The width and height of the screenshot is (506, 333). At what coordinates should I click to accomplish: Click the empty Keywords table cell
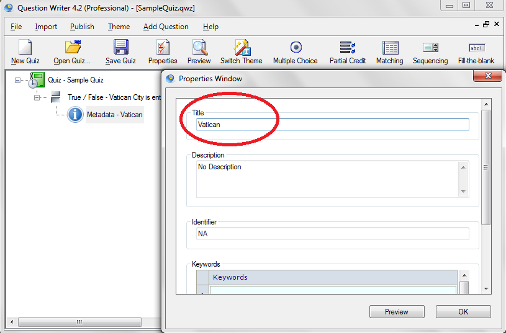click(333, 290)
